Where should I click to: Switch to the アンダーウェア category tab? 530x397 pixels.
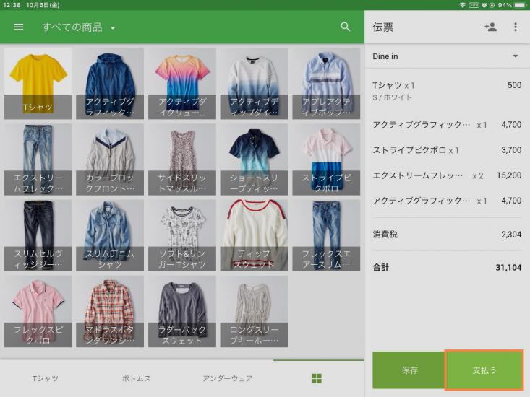(x=228, y=378)
